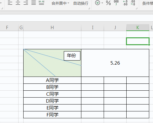The height and width of the screenshot is (123, 153).
Task: Select column H header
Action: coord(52,28)
